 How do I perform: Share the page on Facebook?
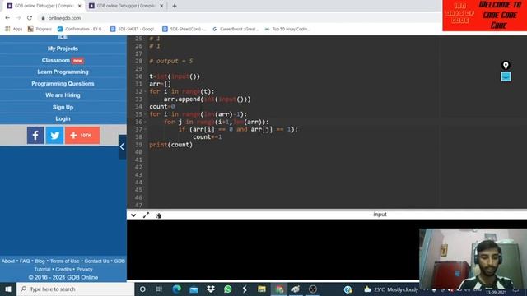pos(35,135)
